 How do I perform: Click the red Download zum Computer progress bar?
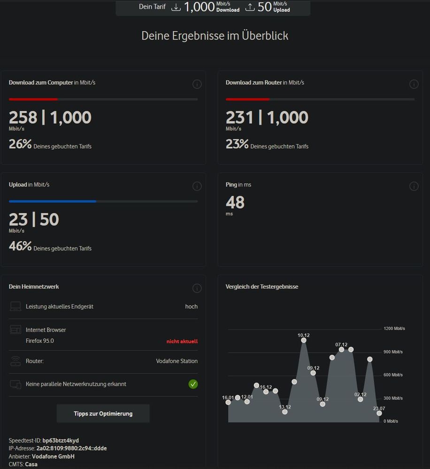pyautogui.click(x=33, y=99)
